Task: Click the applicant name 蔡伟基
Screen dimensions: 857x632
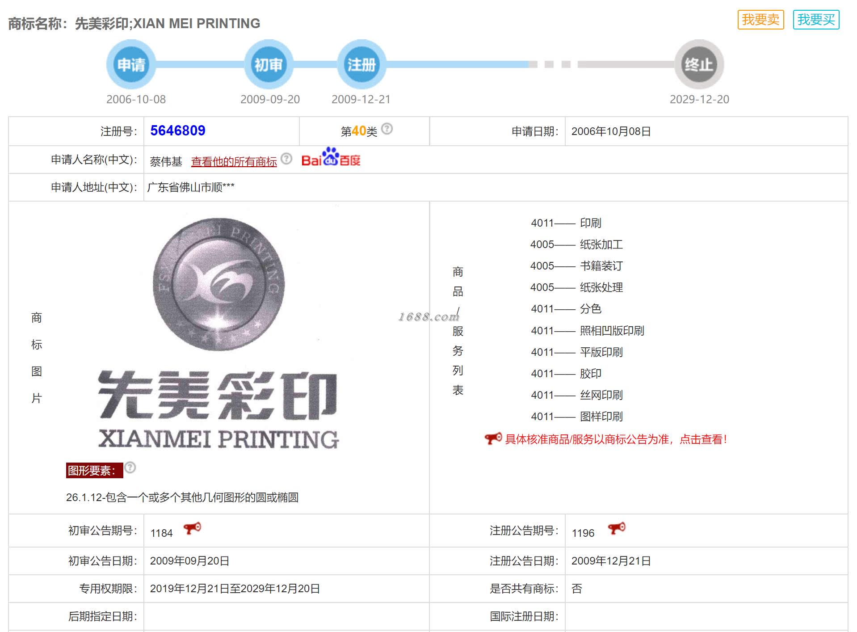Action: tap(166, 161)
